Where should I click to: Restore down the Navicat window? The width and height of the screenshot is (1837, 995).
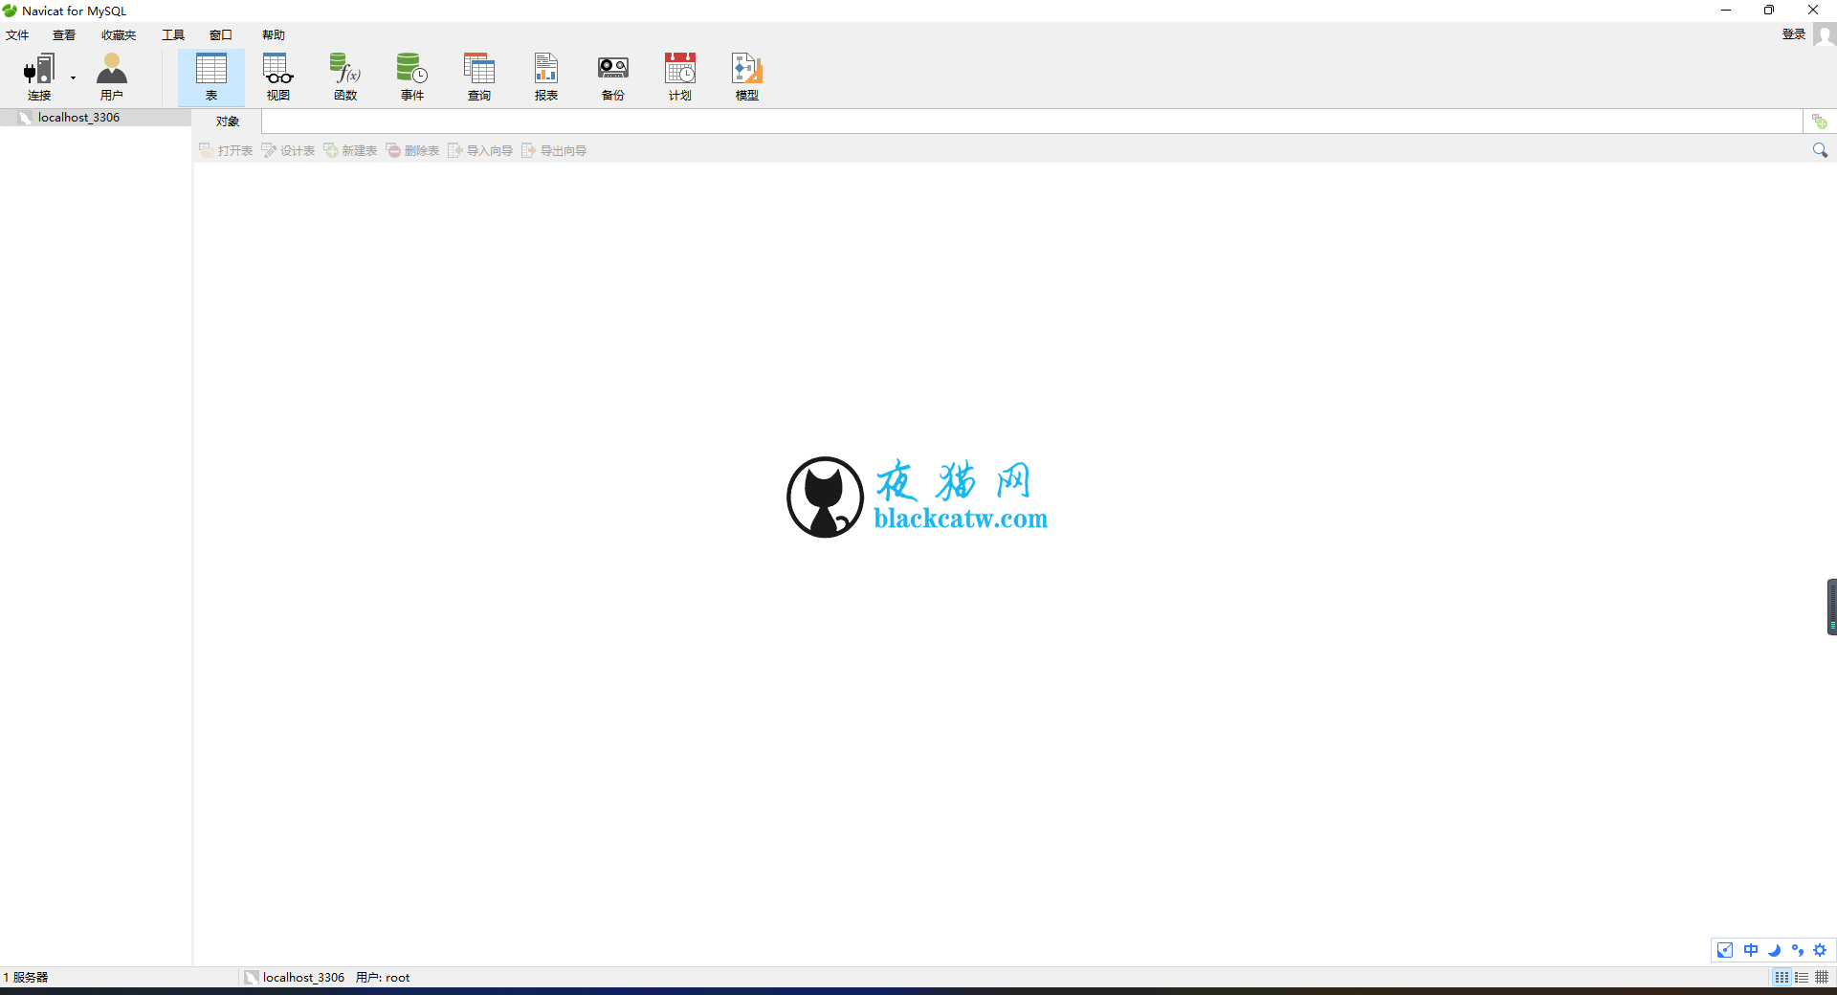[1769, 11]
